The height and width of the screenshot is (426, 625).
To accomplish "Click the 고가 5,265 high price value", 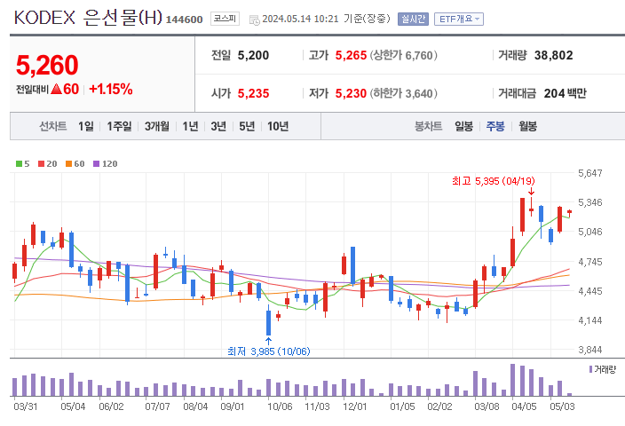I will click(x=351, y=55).
